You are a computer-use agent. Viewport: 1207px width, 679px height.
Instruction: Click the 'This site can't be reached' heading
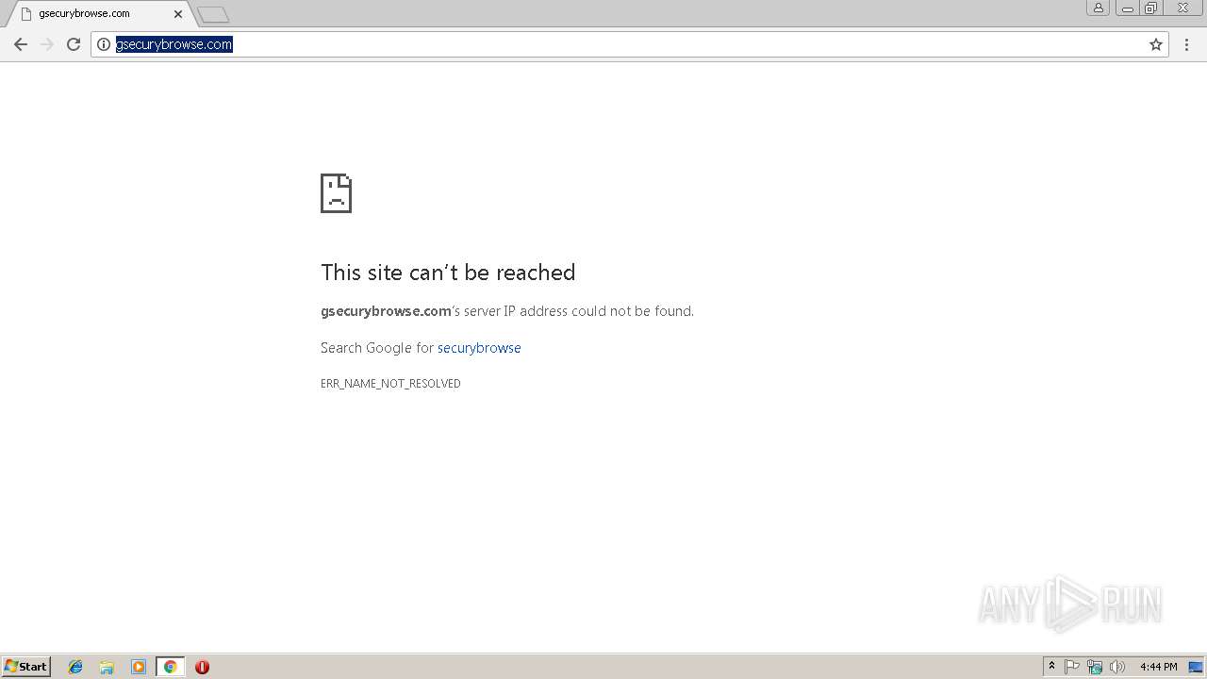448,273
